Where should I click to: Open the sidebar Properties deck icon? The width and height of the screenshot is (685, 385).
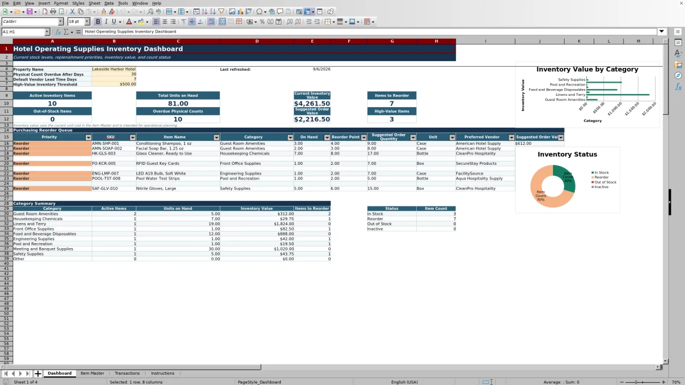tap(678, 43)
